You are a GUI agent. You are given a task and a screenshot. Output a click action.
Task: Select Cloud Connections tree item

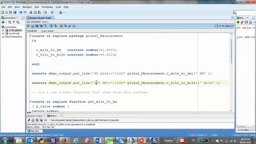coord(13,37)
